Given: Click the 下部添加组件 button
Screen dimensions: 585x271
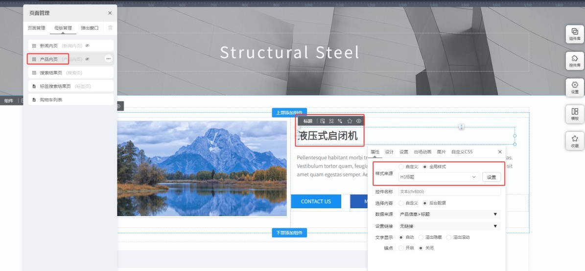Looking at the screenshot, I should tap(289, 233).
